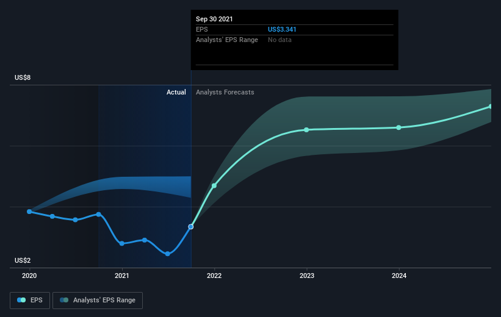501x317 pixels.
Task: Click the EPS data point at 2020 start
Action: 29,212
